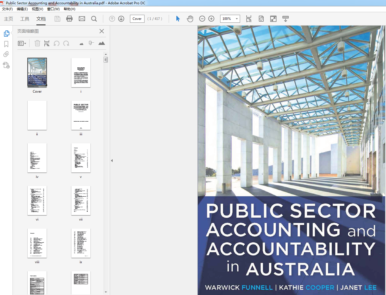
Task: Open Attachments paperclip pane icon
Action: point(6,54)
